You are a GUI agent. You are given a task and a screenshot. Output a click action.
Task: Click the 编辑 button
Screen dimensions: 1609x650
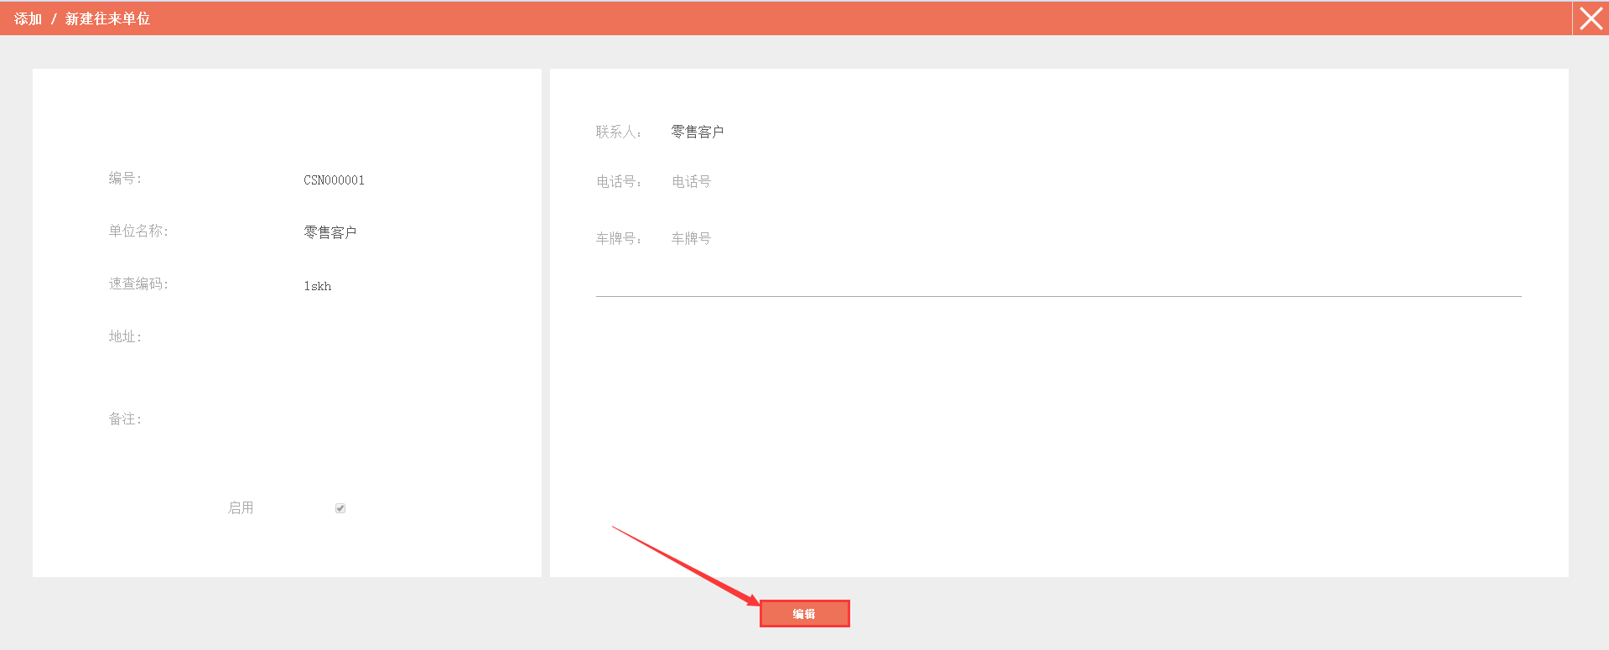(804, 614)
